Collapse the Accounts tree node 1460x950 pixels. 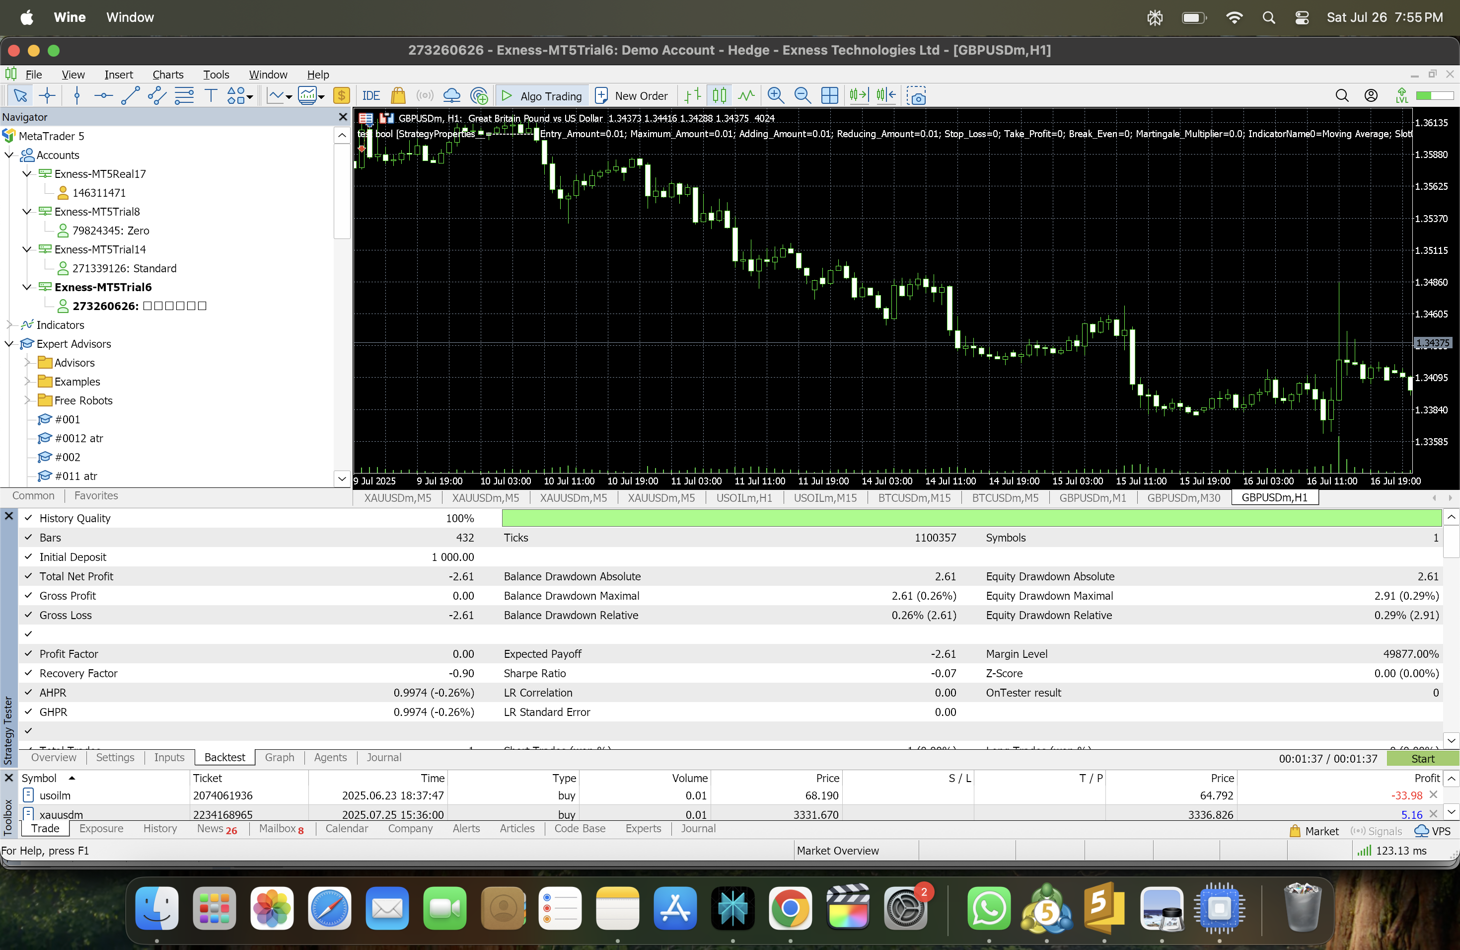9,155
